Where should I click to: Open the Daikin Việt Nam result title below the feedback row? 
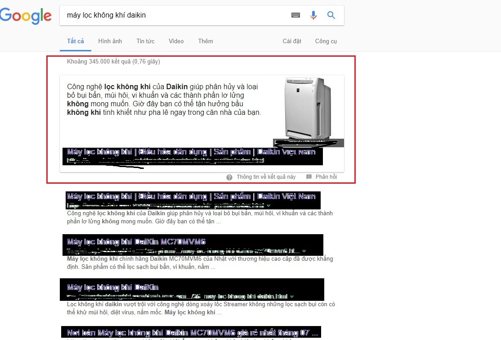point(191,196)
